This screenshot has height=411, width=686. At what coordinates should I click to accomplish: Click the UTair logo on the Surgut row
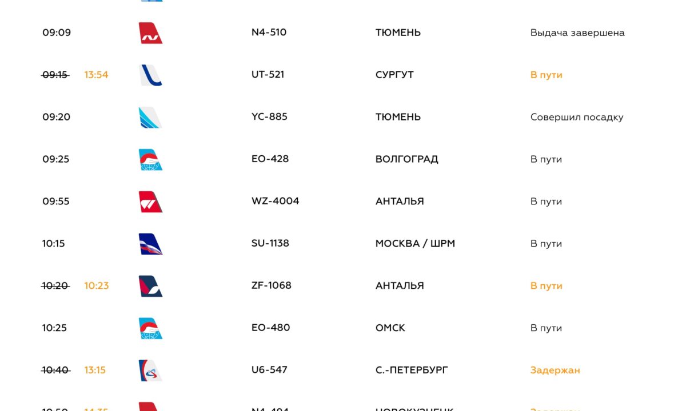(x=151, y=75)
